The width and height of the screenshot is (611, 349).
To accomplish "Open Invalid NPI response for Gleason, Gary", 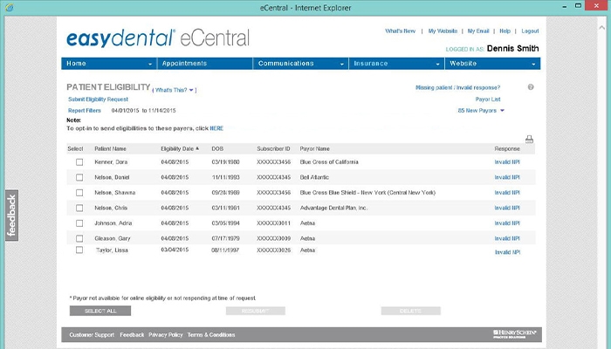I will 507,238.
